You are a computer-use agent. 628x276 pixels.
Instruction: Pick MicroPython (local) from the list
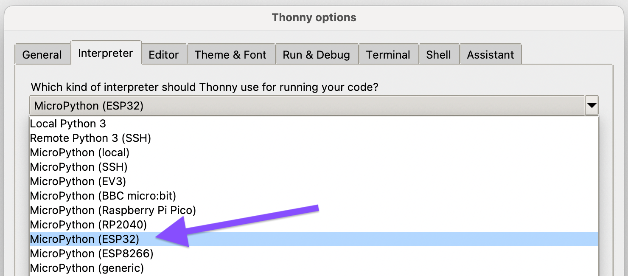(80, 152)
